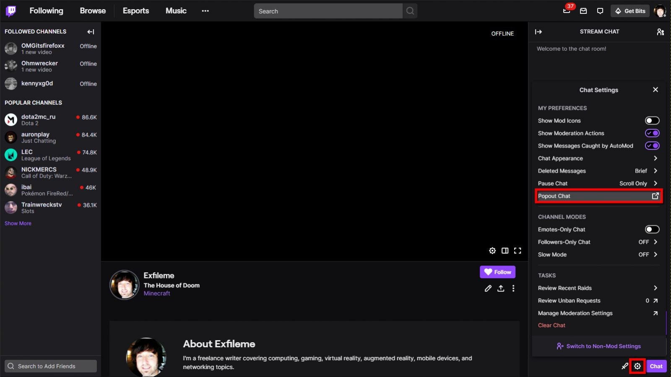
Task: Toggle Show Mod Icons on
Action: pyautogui.click(x=652, y=120)
